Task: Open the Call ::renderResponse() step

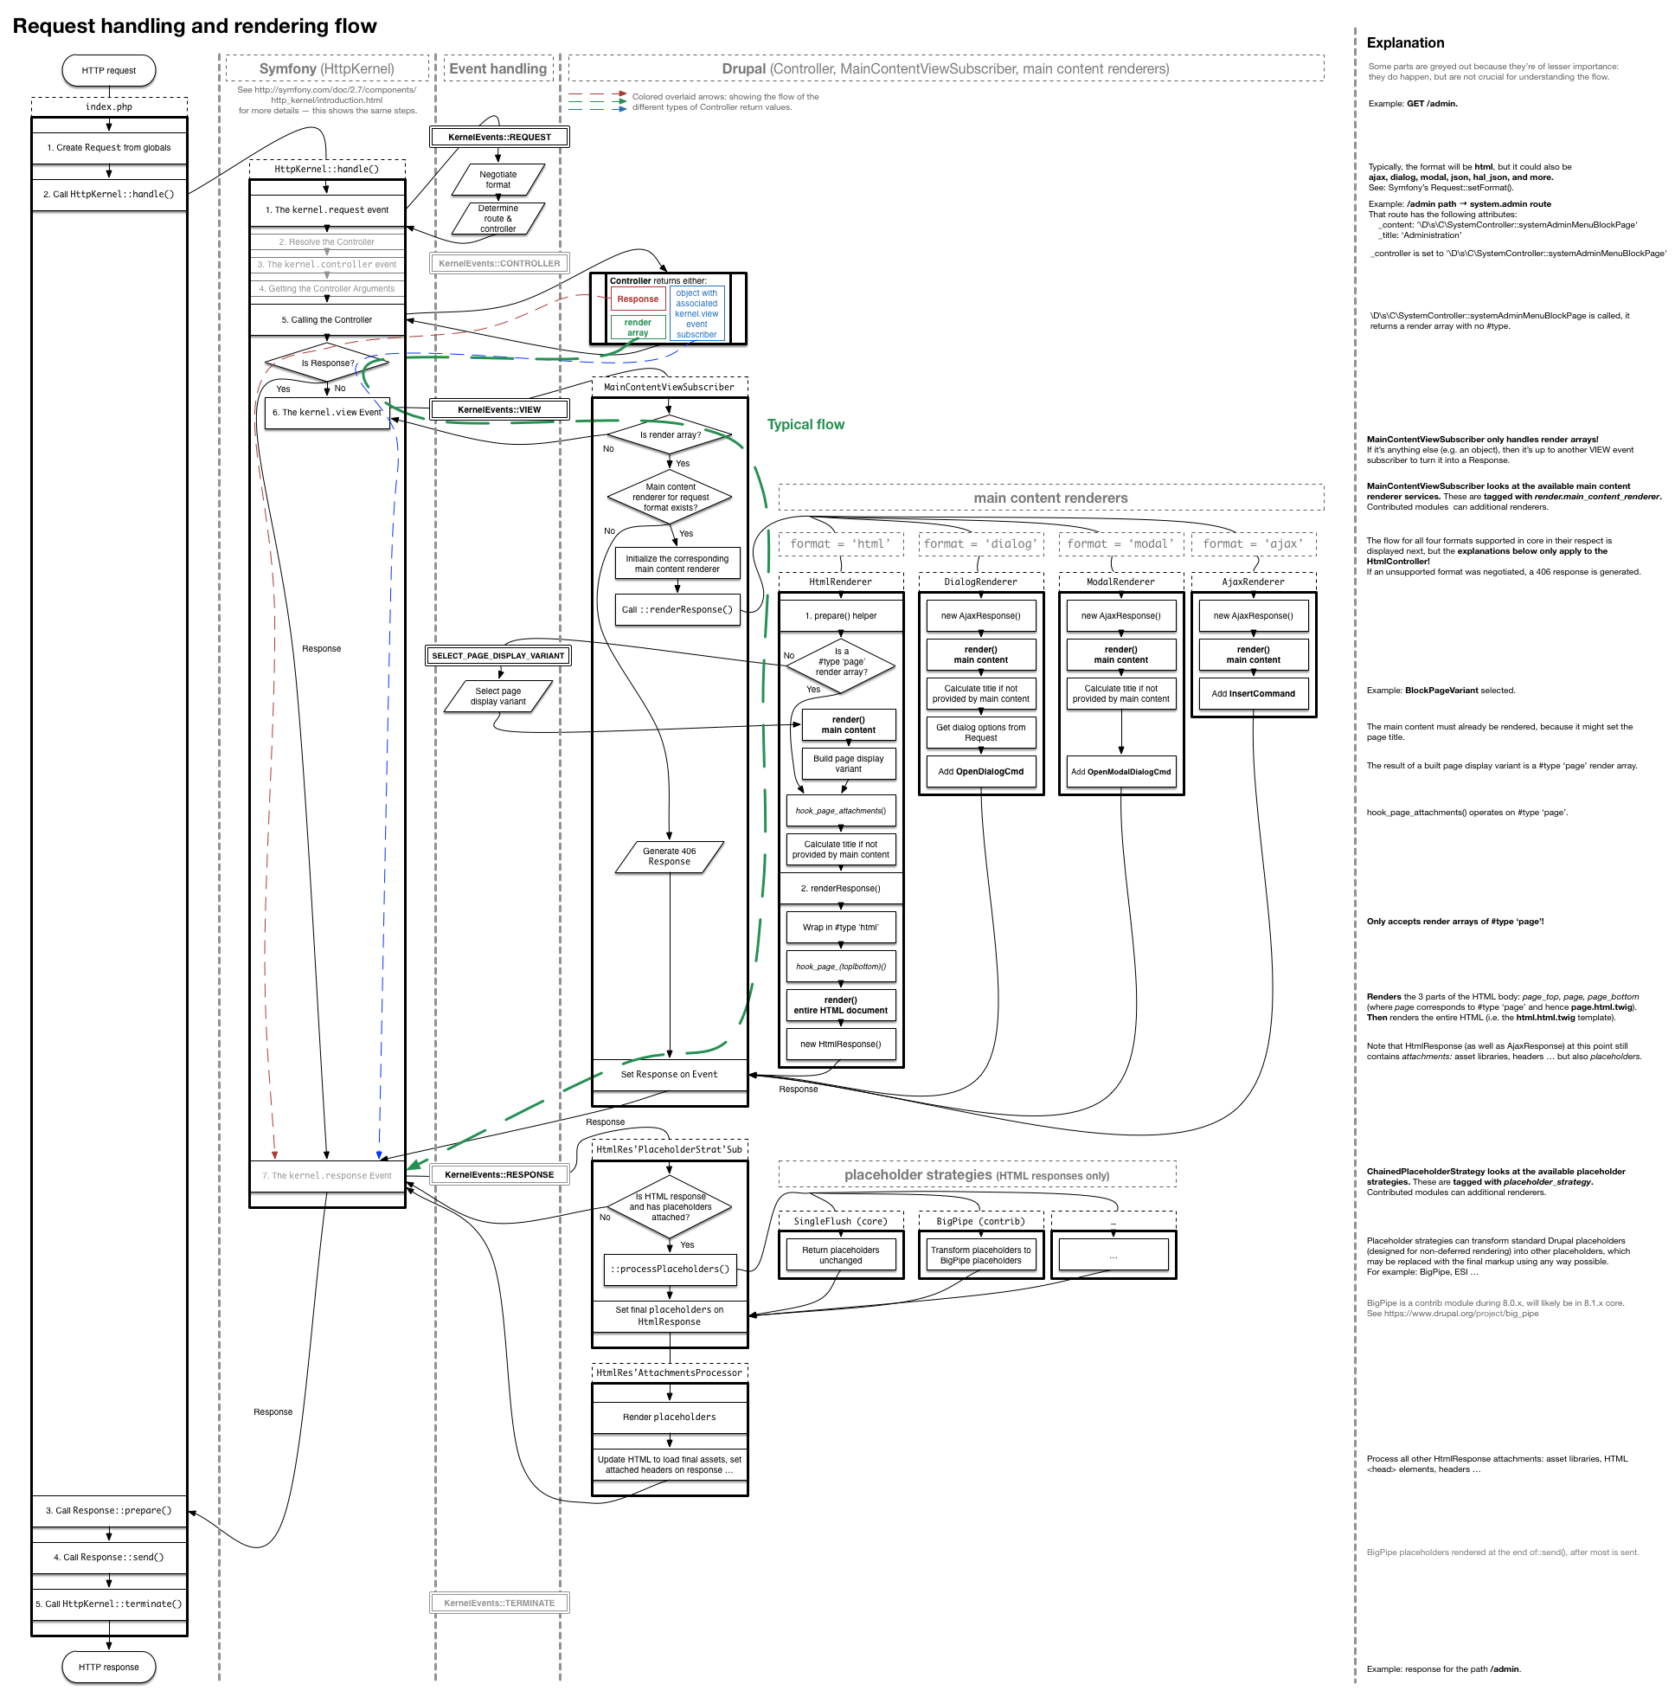Action: click(677, 609)
